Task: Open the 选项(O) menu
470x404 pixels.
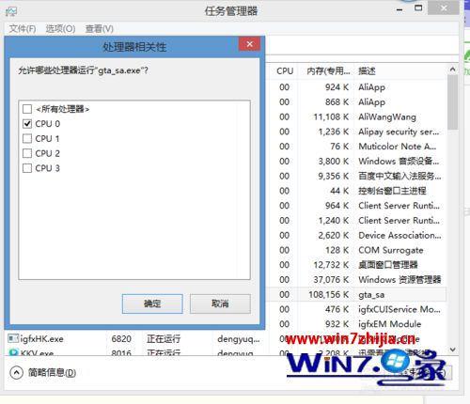Action: point(60,29)
